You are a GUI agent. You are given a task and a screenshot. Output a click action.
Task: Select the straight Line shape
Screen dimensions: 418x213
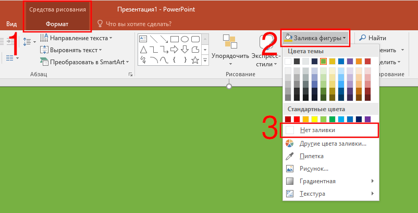tap(154, 39)
